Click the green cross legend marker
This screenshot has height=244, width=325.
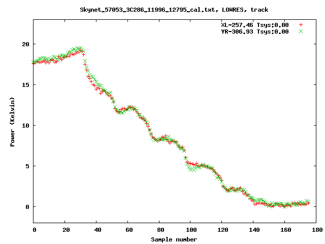(301, 32)
